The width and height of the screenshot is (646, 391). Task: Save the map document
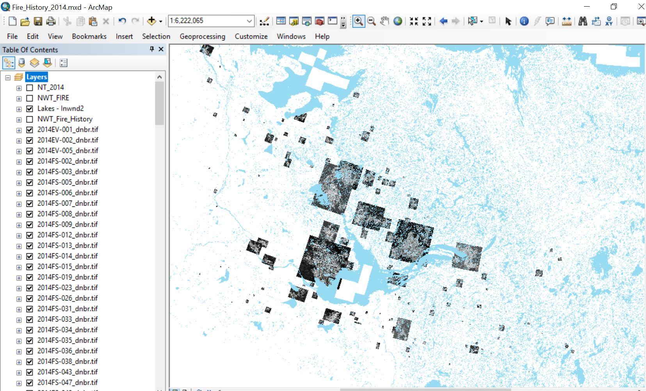pyautogui.click(x=38, y=21)
